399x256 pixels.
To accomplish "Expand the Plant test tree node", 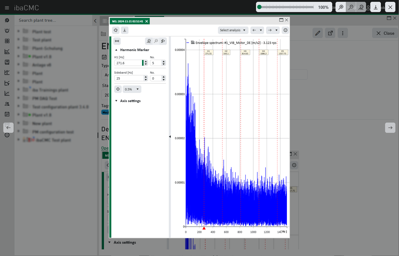I will (x=19, y=31).
